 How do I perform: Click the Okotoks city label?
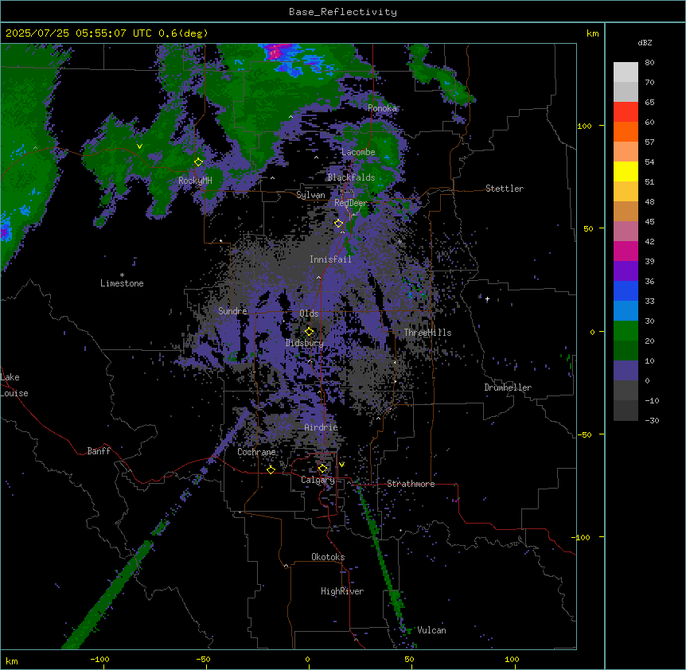(x=328, y=557)
